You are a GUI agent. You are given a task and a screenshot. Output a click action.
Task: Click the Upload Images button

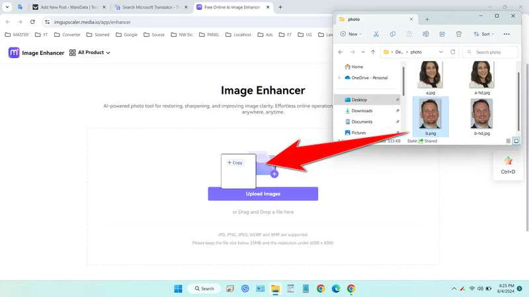(263, 193)
